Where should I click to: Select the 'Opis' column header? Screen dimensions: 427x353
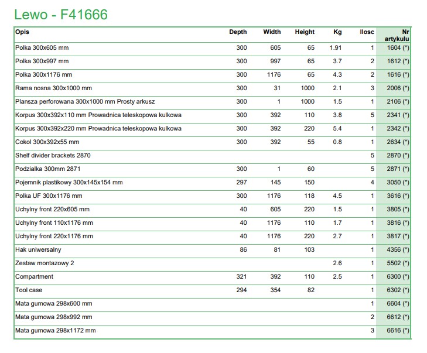[x=22, y=32]
